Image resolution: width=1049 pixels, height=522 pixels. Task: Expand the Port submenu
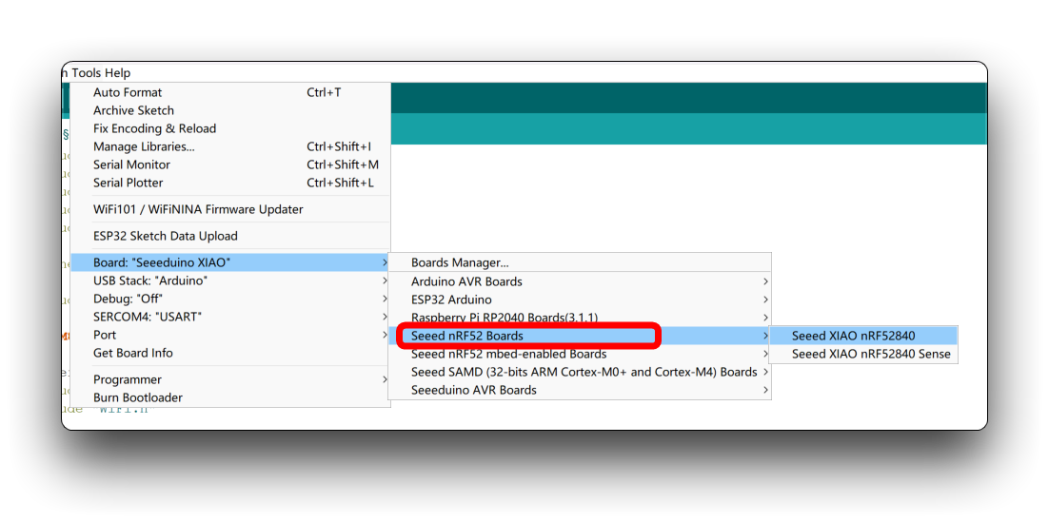point(230,335)
